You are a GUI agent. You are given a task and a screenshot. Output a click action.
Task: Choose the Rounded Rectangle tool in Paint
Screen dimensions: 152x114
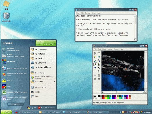coord(99,79)
